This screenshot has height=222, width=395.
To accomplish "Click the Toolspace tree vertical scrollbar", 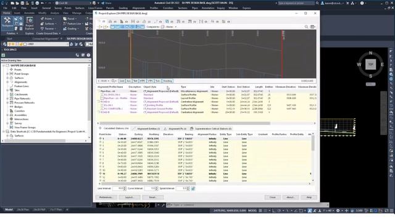I will click(x=89, y=93).
